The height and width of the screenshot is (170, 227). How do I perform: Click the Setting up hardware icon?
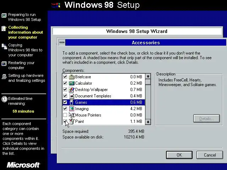click(x=4, y=76)
